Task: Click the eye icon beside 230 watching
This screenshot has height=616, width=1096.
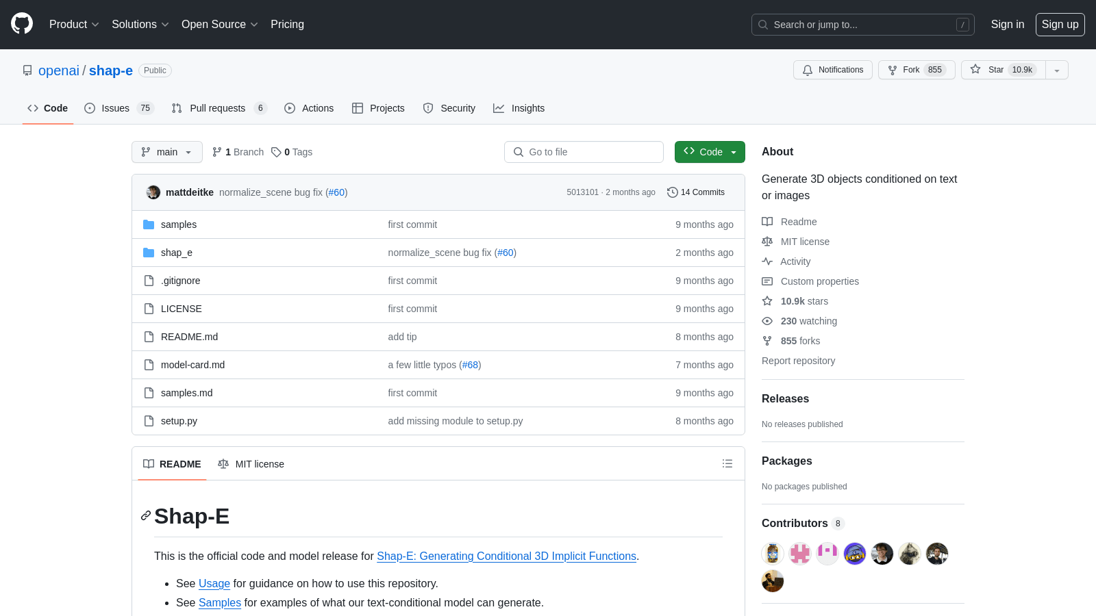Action: 767,321
